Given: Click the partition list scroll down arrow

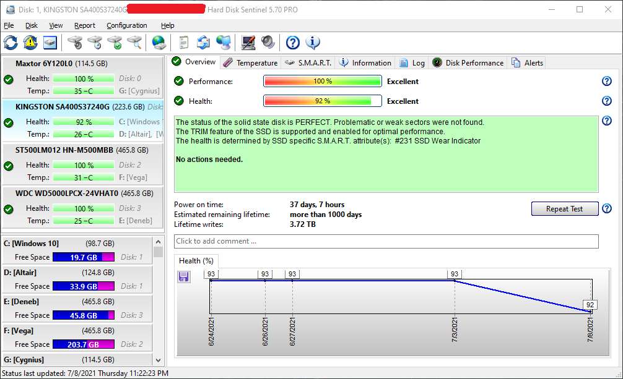Looking at the screenshot, I should click(158, 360).
